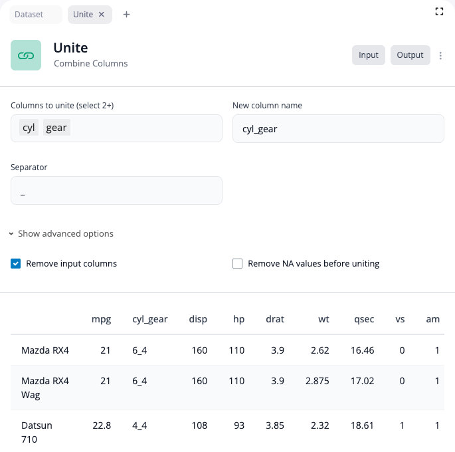Click the mpg column header

click(x=101, y=319)
